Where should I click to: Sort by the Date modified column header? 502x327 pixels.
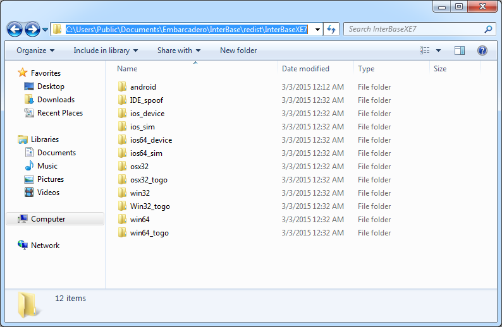305,69
